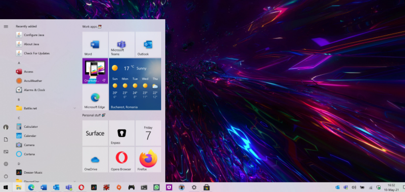This screenshot has width=405, height=192.
Task: Open the red splat app on taskbar
Action: coord(106,187)
